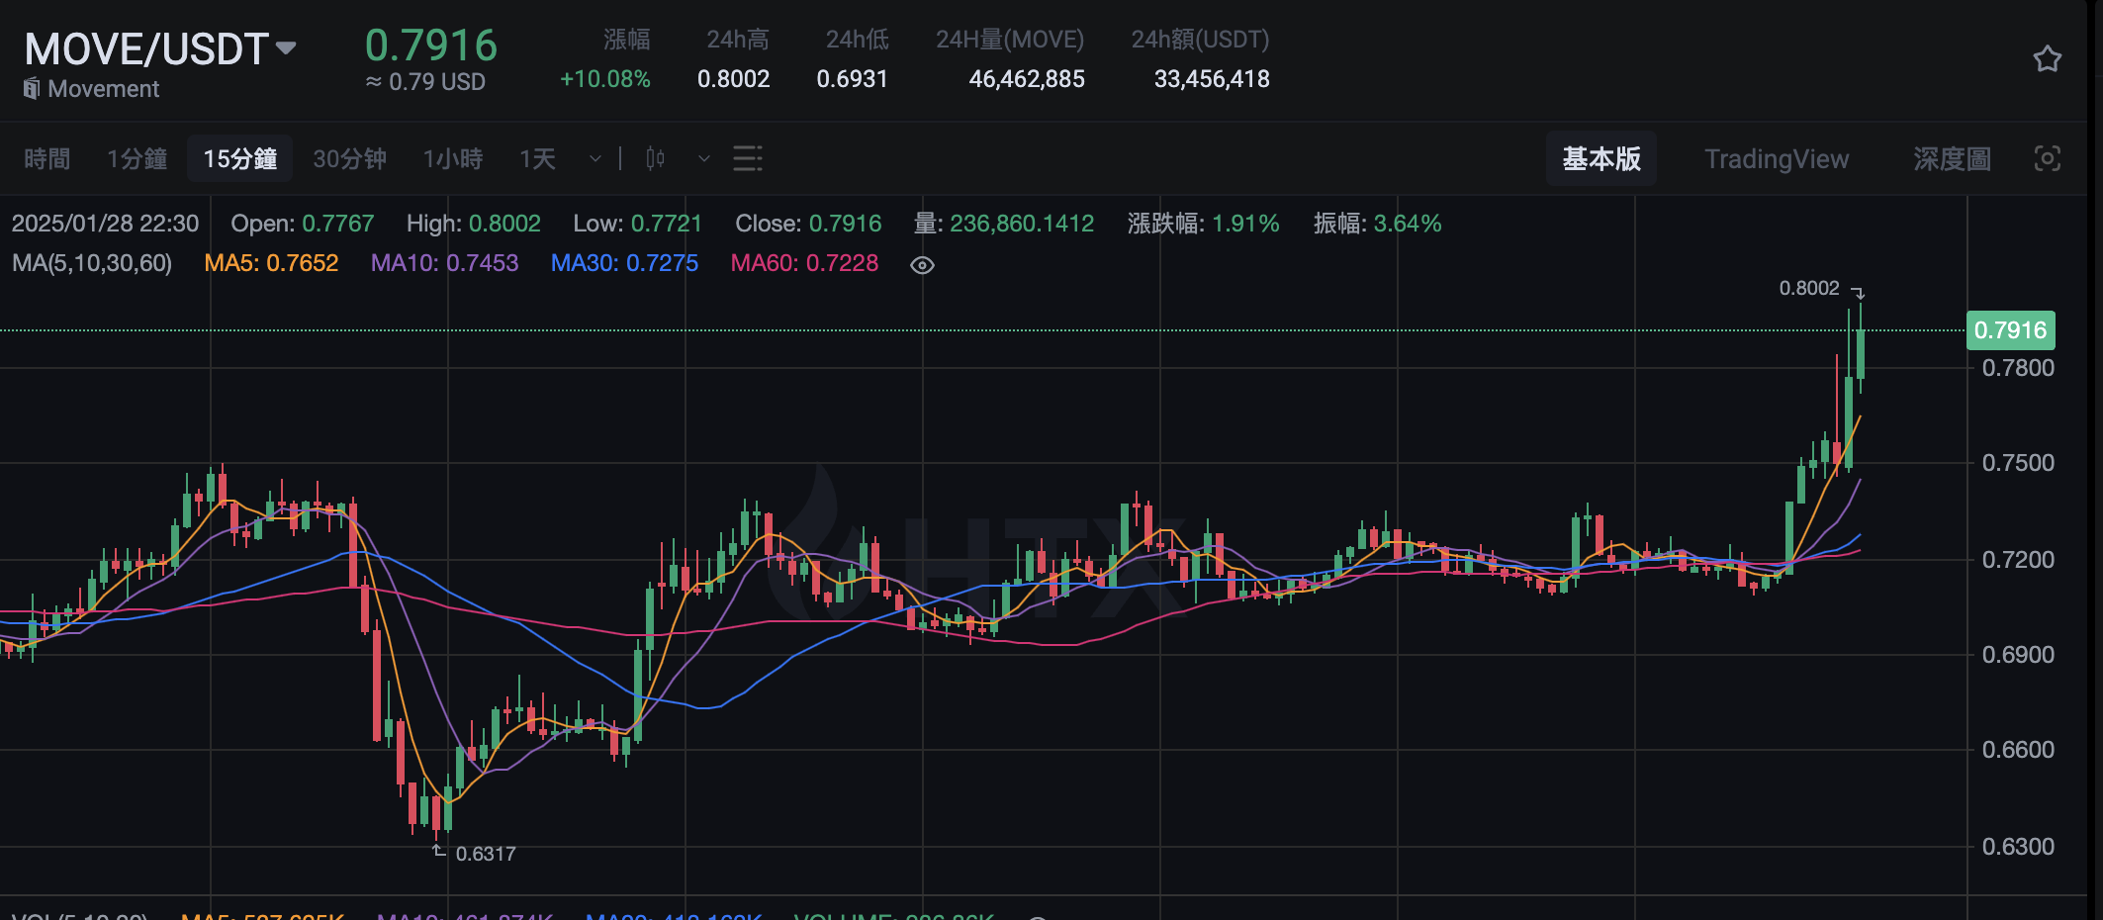Choose the 1天 interval

click(538, 158)
